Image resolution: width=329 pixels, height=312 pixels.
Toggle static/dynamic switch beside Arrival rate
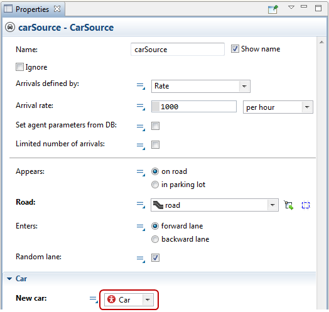pyautogui.click(x=141, y=107)
